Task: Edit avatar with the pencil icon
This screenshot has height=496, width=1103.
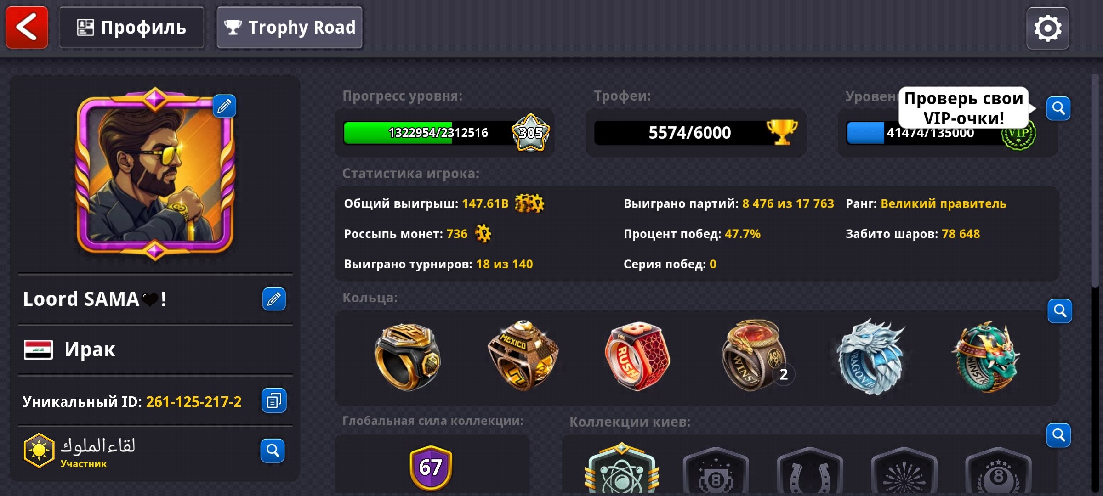Action: (224, 106)
